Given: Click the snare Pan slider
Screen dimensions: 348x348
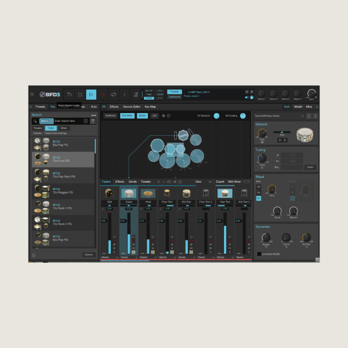Looking at the screenshot, I should click(282, 132).
